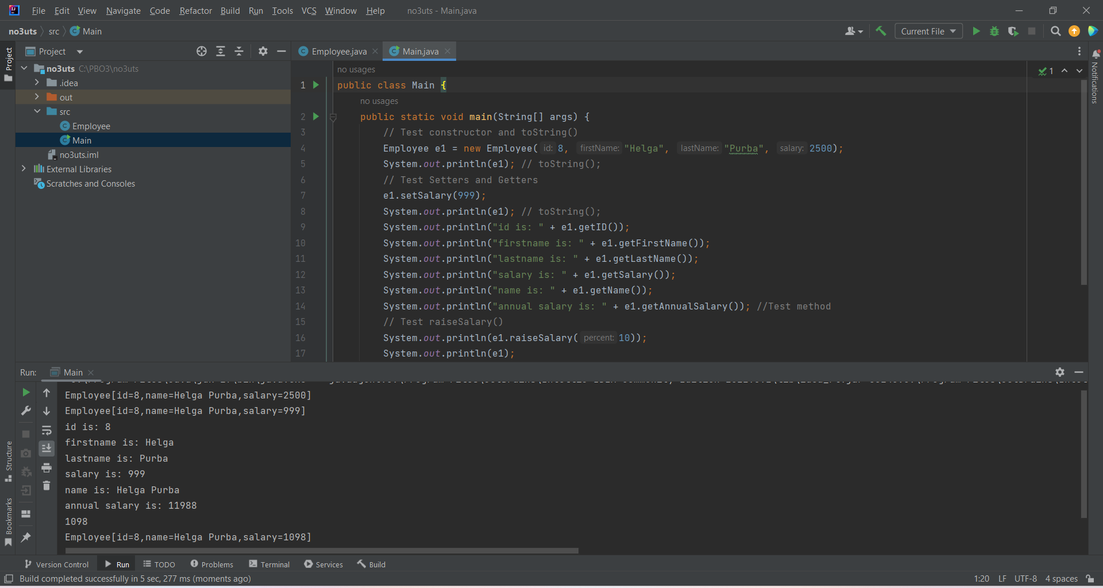
Task: Toggle soft-wrap in Run console
Action: coord(47,430)
